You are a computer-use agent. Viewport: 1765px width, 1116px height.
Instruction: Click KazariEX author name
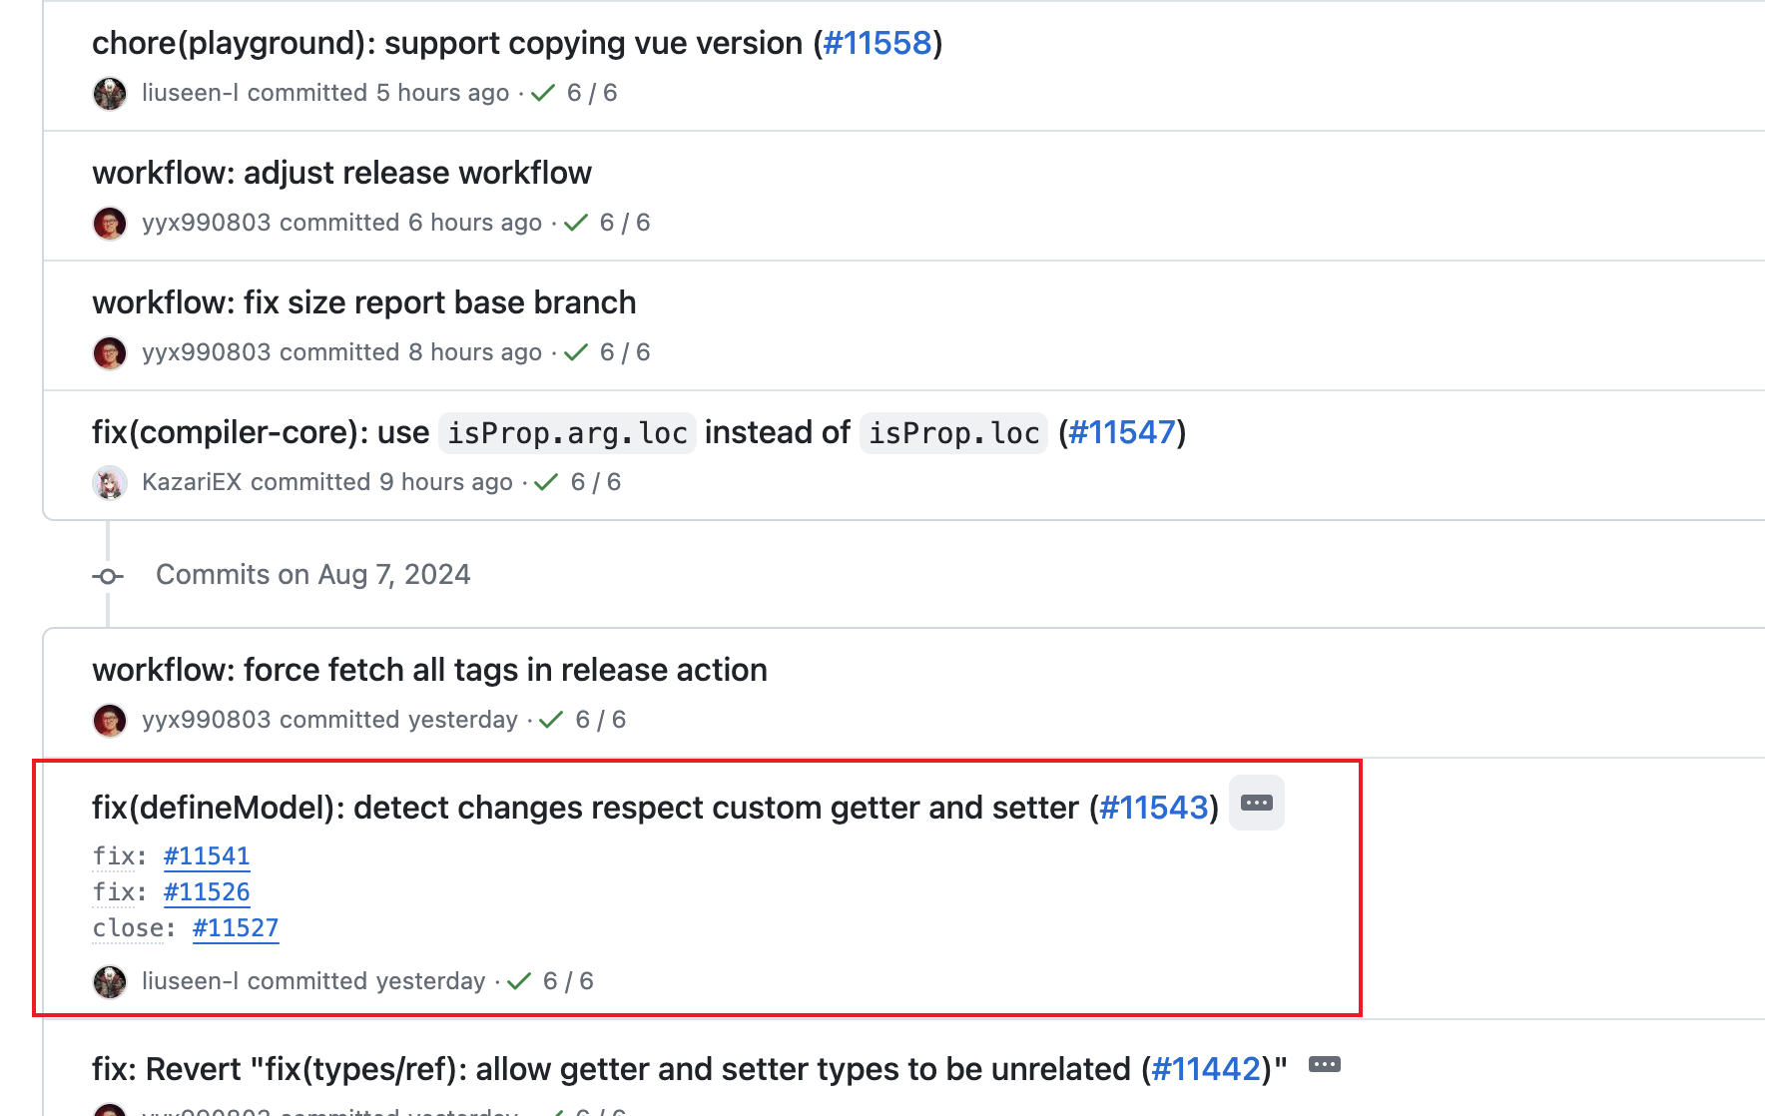pos(192,483)
